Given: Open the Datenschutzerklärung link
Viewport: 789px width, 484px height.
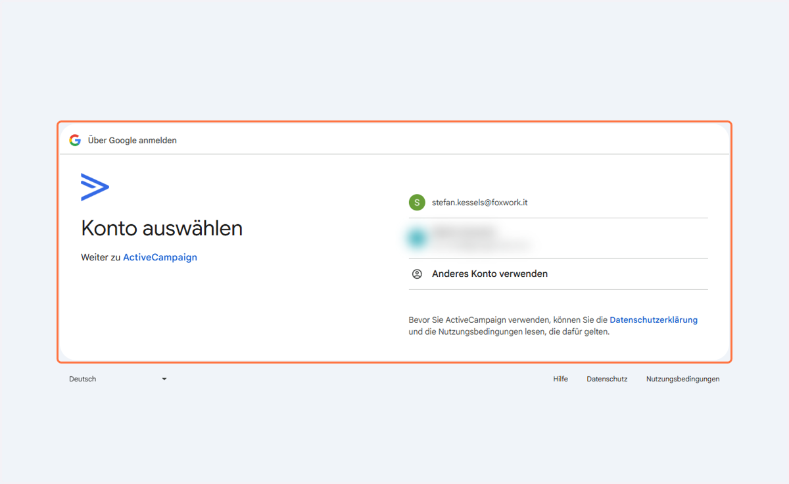Looking at the screenshot, I should coord(654,320).
